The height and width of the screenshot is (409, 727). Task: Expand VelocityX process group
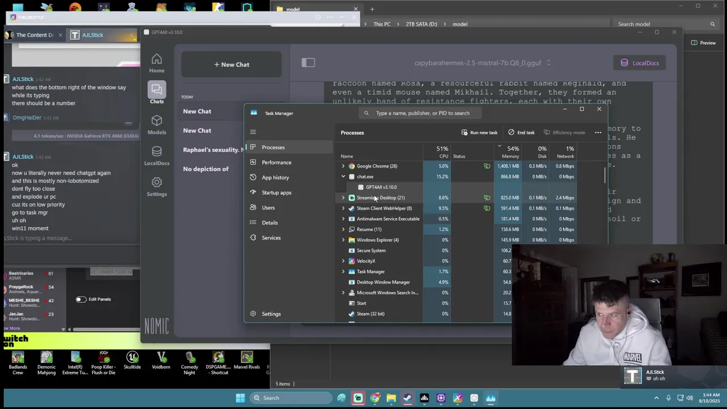(x=343, y=261)
